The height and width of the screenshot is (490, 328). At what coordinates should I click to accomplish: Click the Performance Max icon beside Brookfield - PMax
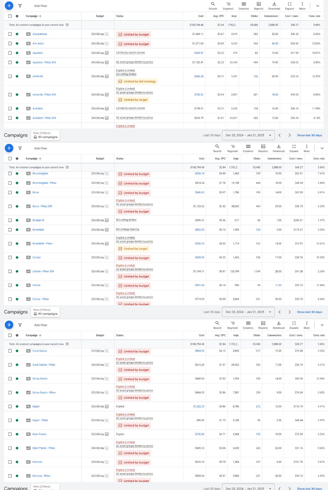point(28,243)
